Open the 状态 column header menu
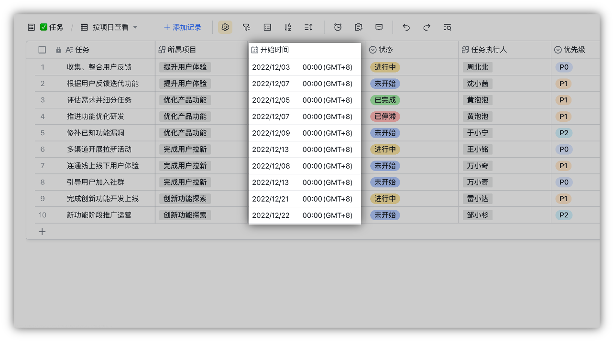 pos(386,50)
